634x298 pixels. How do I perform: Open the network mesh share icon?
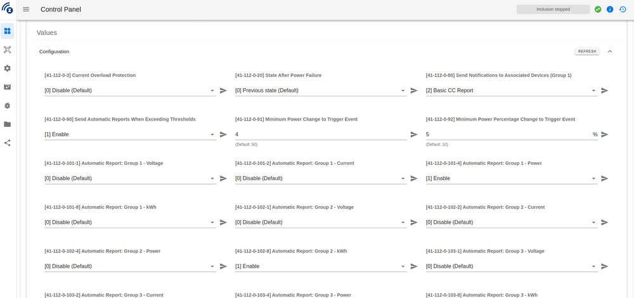click(x=8, y=143)
